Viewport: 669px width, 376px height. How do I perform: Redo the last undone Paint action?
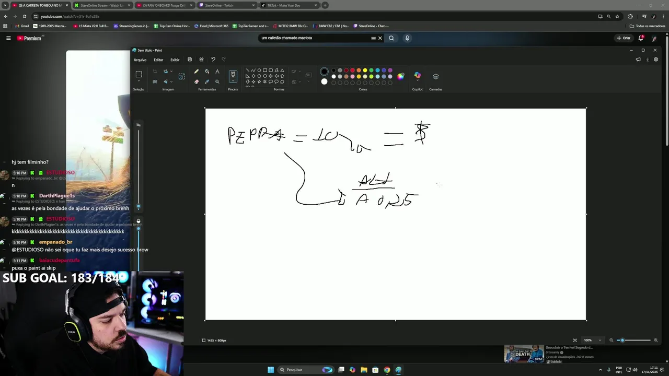224,60
